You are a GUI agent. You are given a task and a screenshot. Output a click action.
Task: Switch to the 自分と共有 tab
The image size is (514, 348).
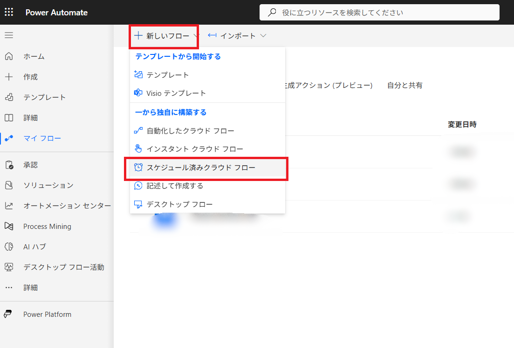point(404,85)
